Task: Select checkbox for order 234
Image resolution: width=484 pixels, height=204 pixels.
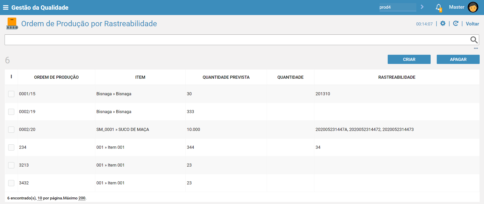Action: tap(11, 147)
